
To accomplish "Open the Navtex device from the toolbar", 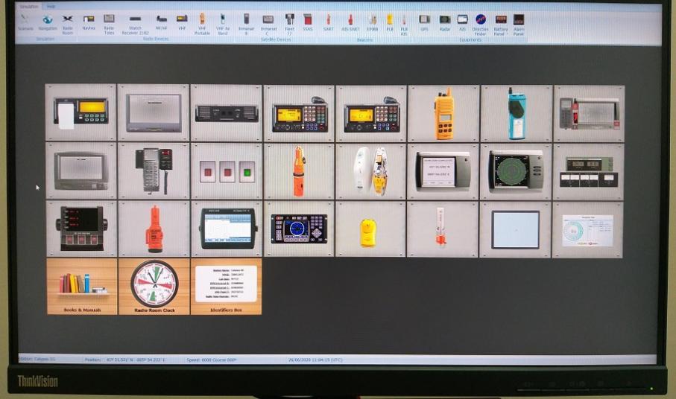I will click(x=89, y=22).
